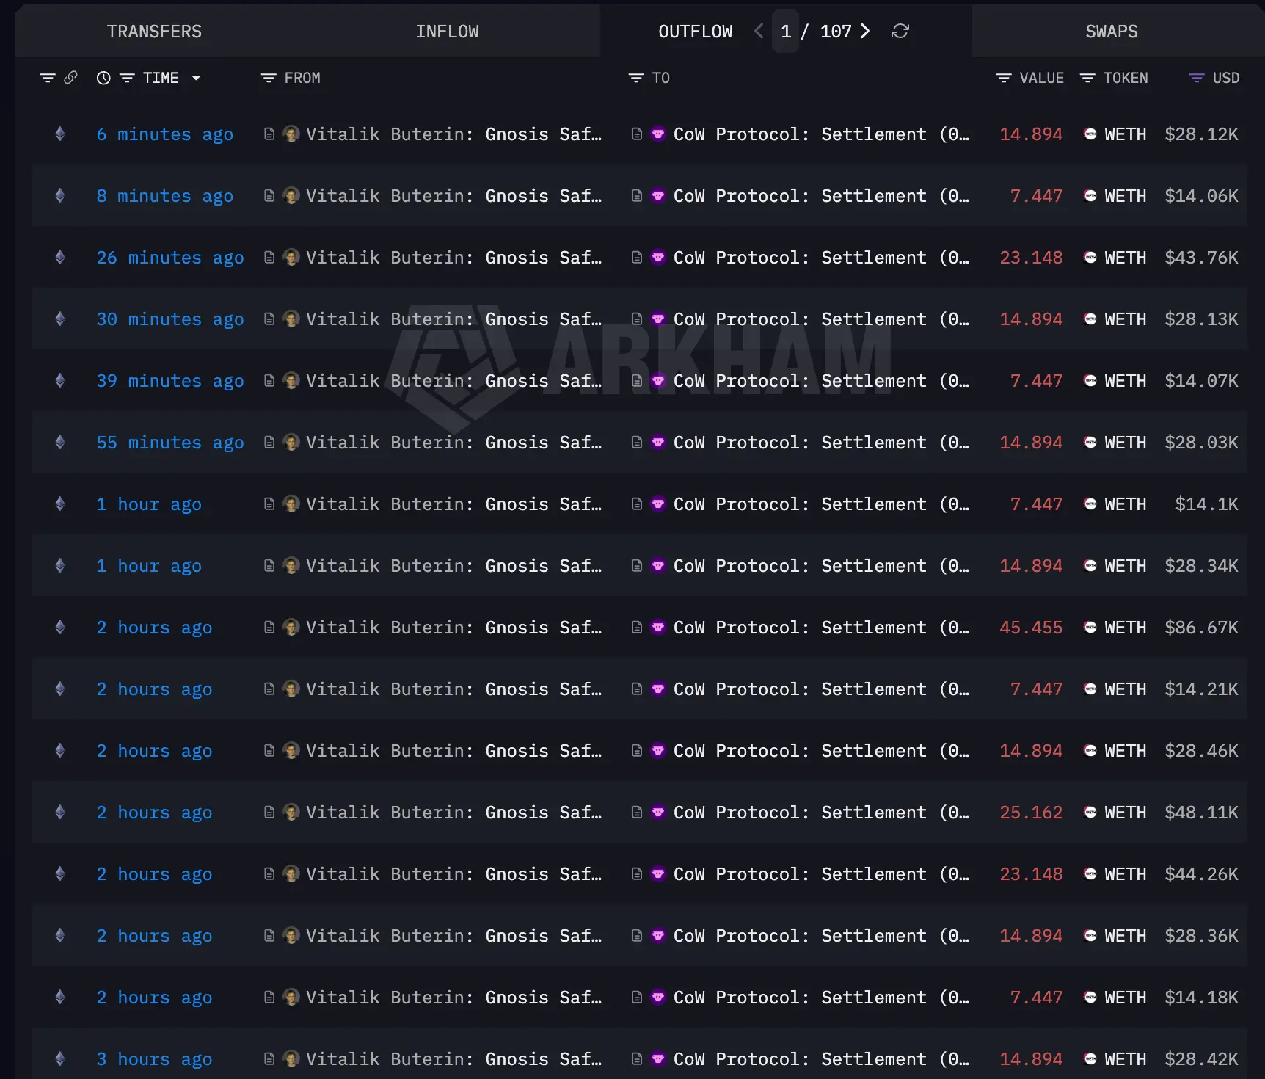Click CoW Protocol logo in $28.13K row
The image size is (1265, 1079).
coord(658,319)
